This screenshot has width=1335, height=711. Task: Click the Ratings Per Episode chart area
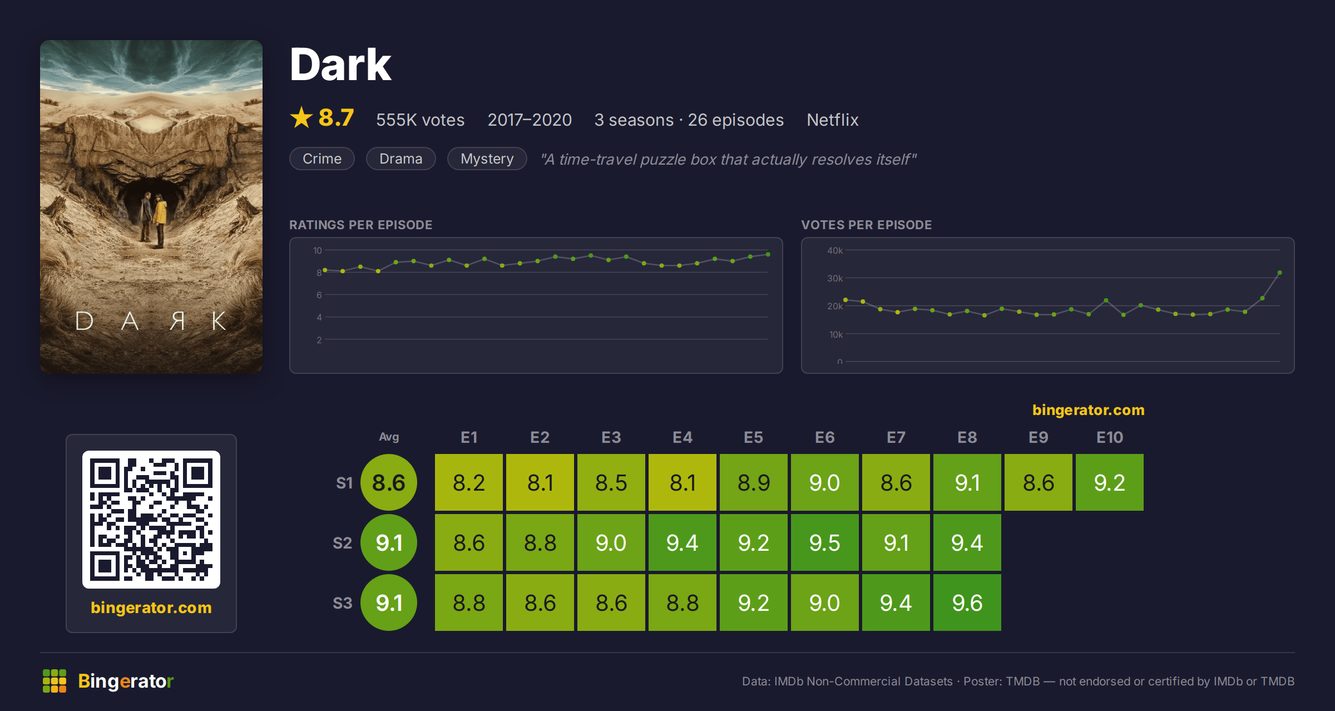(x=536, y=305)
